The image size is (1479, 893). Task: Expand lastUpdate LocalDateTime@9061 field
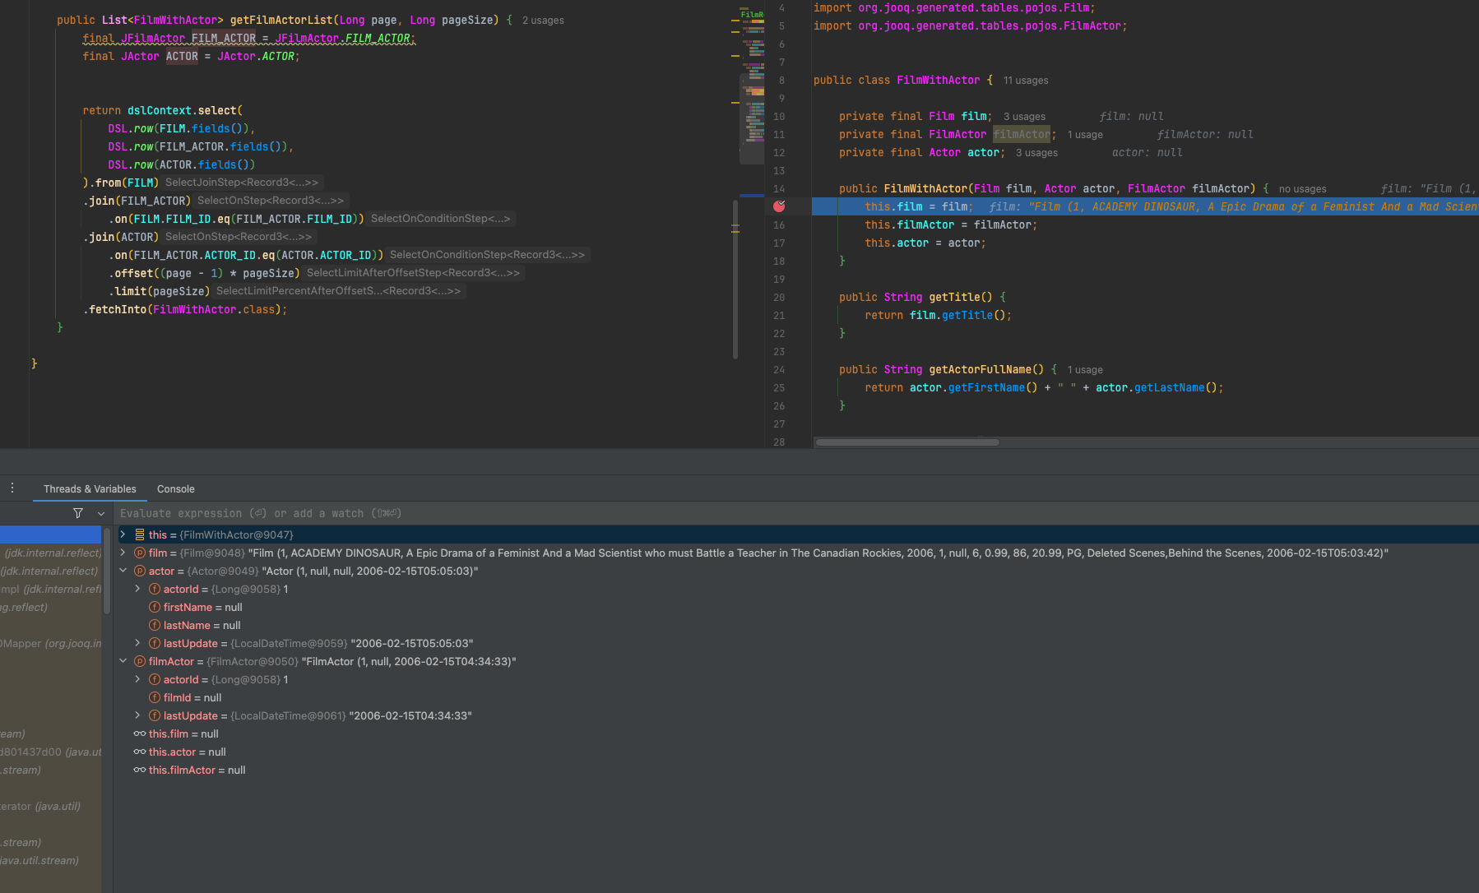[x=137, y=715]
